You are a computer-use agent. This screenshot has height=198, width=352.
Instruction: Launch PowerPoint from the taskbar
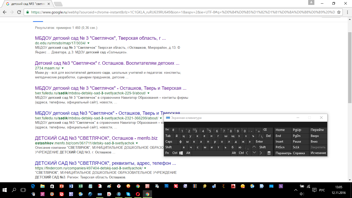[61, 186]
